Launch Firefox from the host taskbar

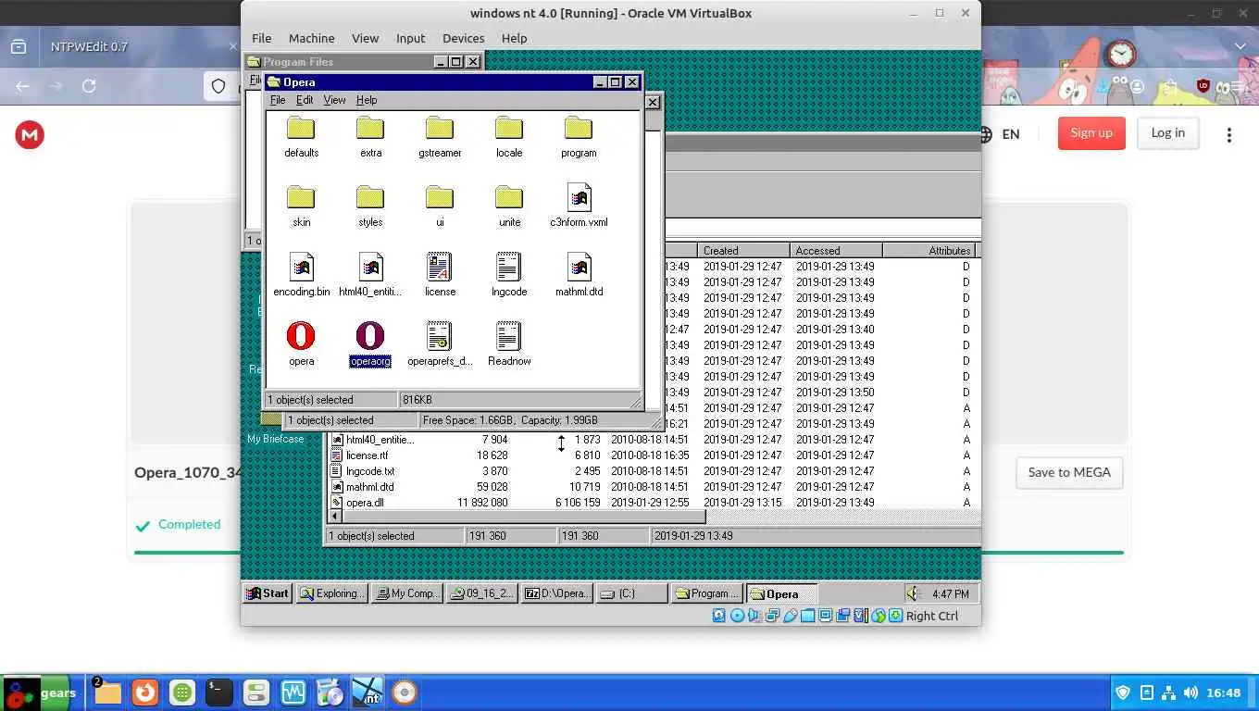144,692
